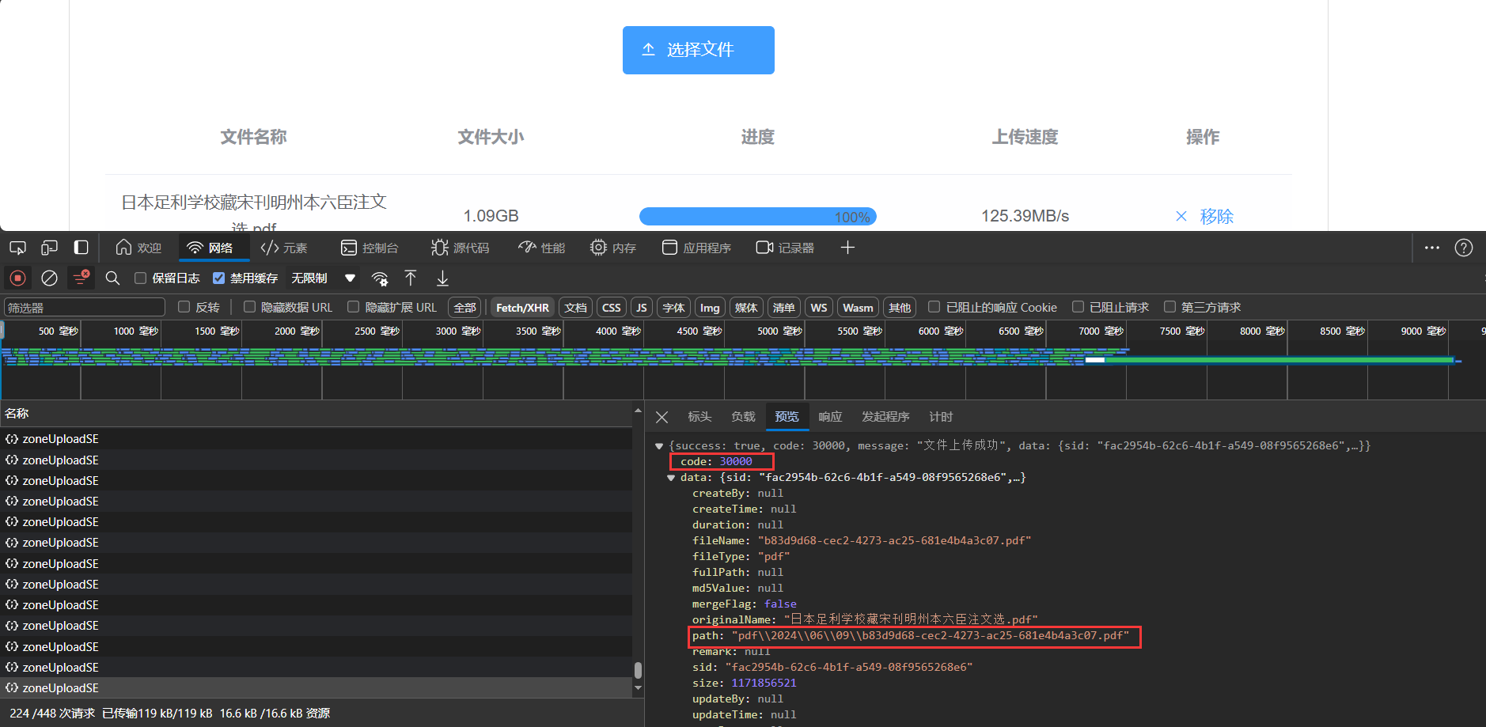Select the Fetch/XHR filter type
The width and height of the screenshot is (1486, 727).
tap(522, 308)
